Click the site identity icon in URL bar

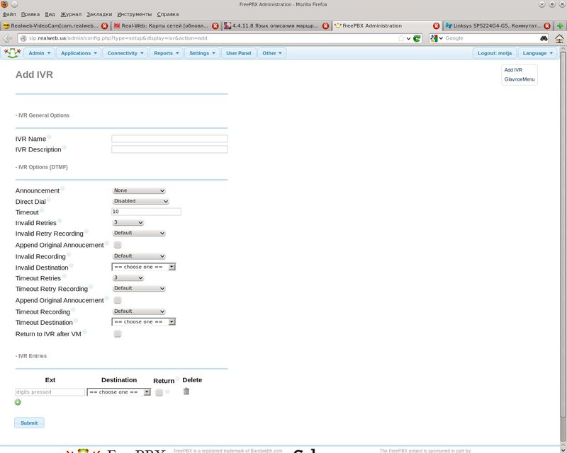(23, 38)
